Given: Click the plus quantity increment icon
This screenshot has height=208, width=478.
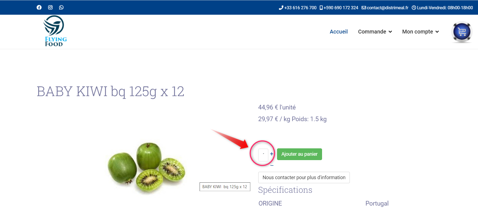Looking at the screenshot, I should point(272,154).
